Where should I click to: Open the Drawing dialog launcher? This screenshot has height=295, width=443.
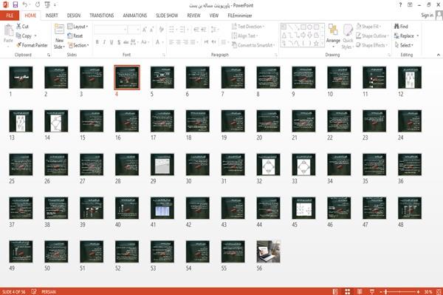(x=389, y=55)
